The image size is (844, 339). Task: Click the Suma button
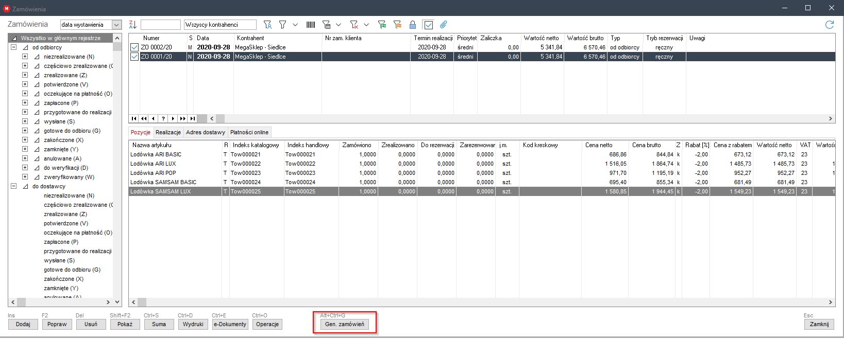[x=159, y=324]
